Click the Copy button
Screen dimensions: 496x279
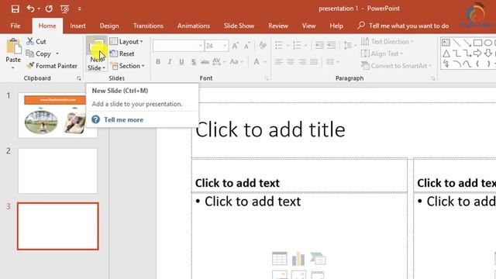[39, 53]
